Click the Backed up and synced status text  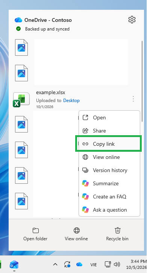click(x=47, y=29)
